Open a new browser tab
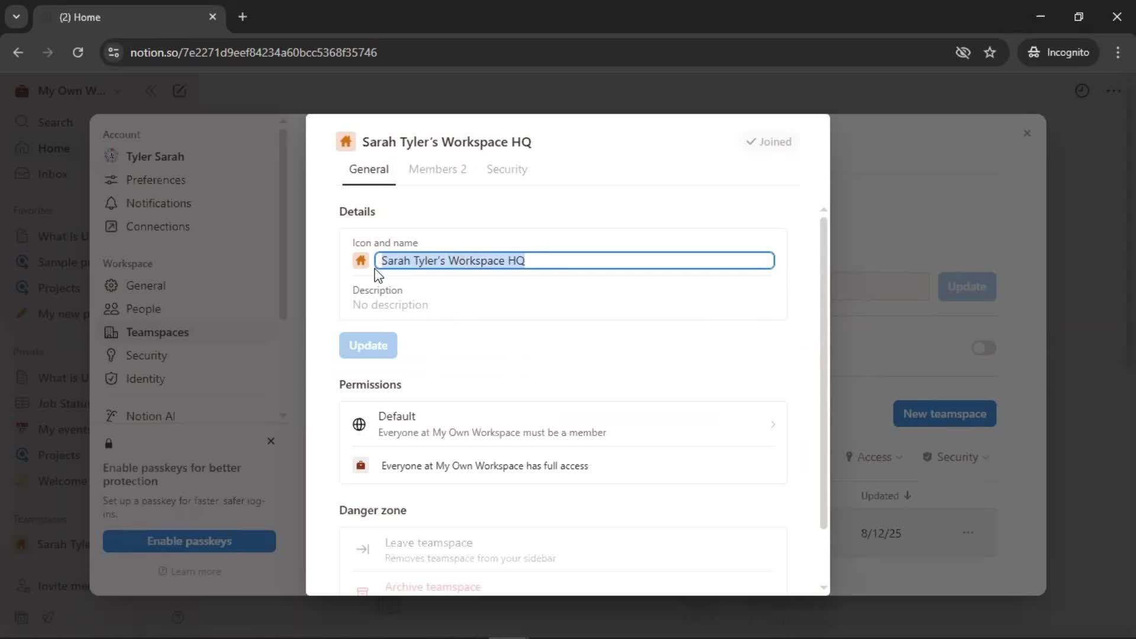Image resolution: width=1136 pixels, height=639 pixels. click(243, 17)
